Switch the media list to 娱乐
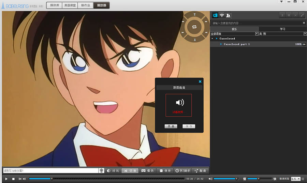This screenshot has width=307, height=183. 234,29
